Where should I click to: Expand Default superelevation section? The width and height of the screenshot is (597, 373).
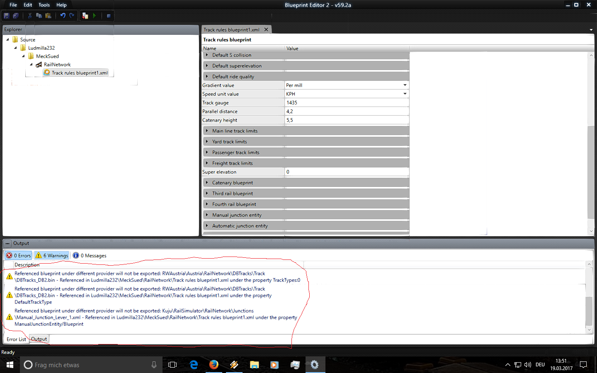point(207,65)
